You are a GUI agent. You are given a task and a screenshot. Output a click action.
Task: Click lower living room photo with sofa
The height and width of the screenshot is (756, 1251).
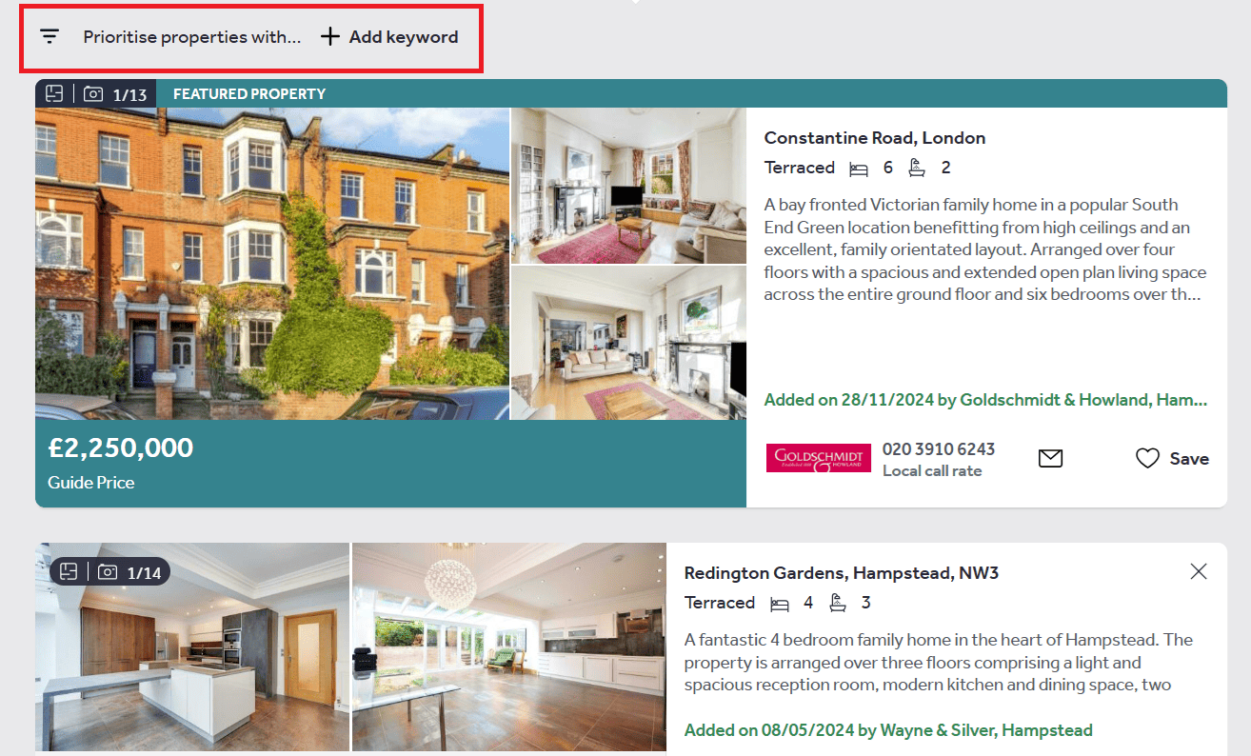click(628, 343)
